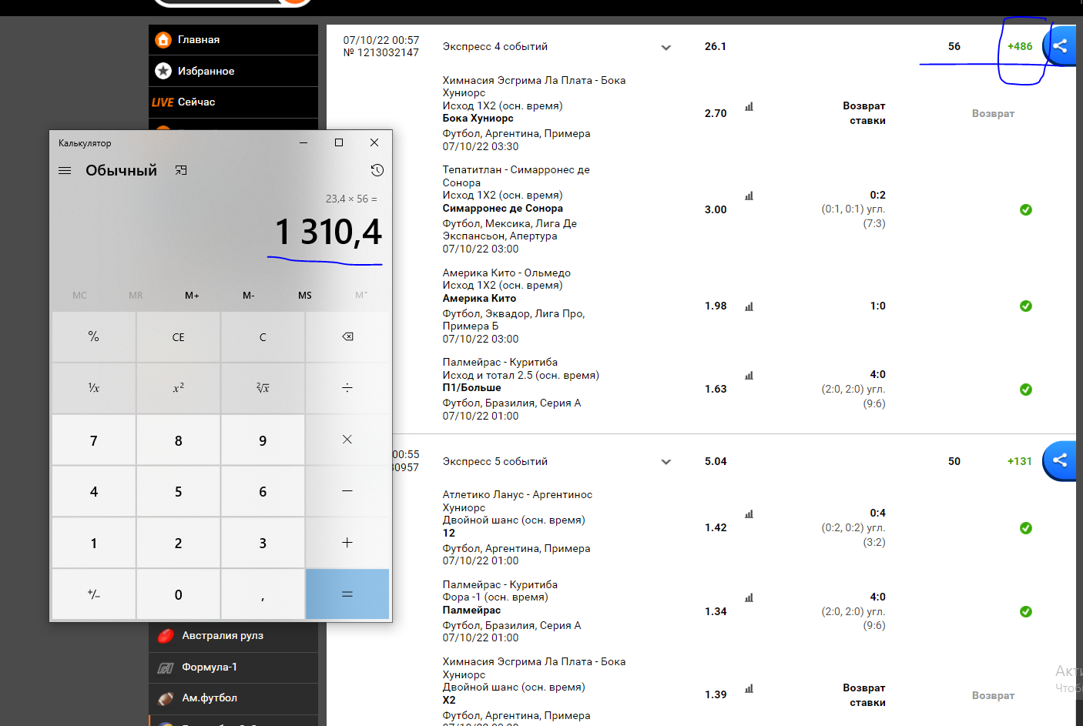Viewport: 1083px width, 726px height.
Task: Click the plus operator key
Action: [x=347, y=543]
